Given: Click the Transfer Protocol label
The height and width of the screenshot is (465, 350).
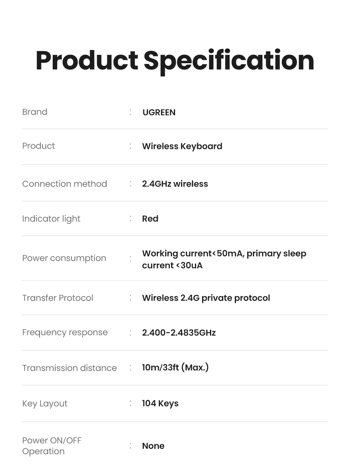Looking at the screenshot, I should [x=58, y=298].
